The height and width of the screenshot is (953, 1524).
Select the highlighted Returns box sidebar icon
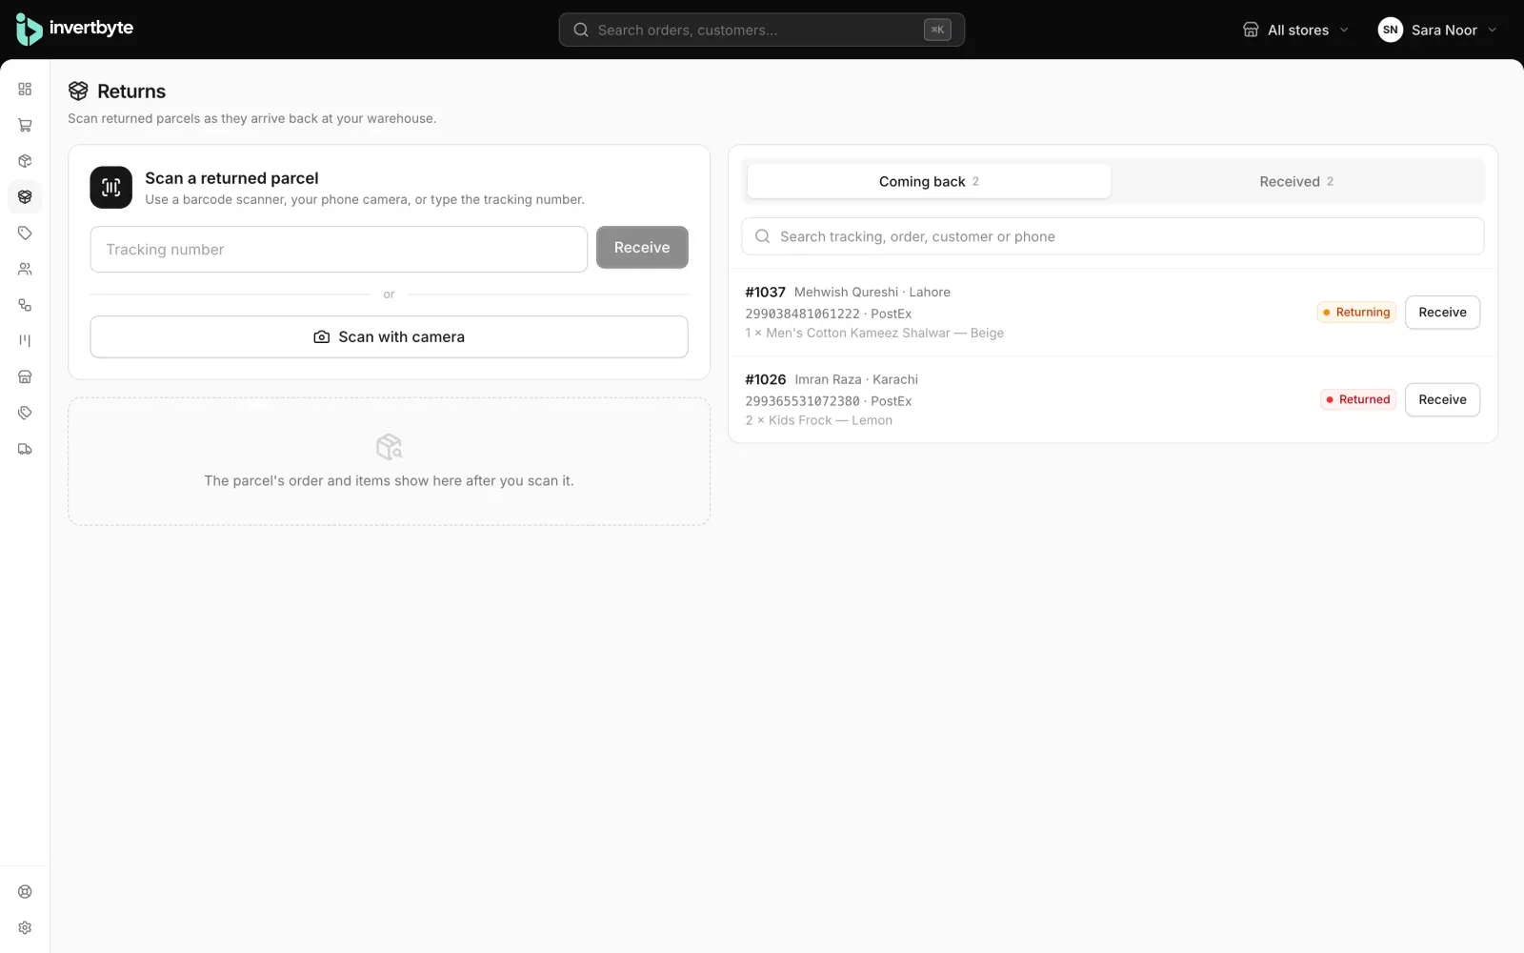click(25, 196)
